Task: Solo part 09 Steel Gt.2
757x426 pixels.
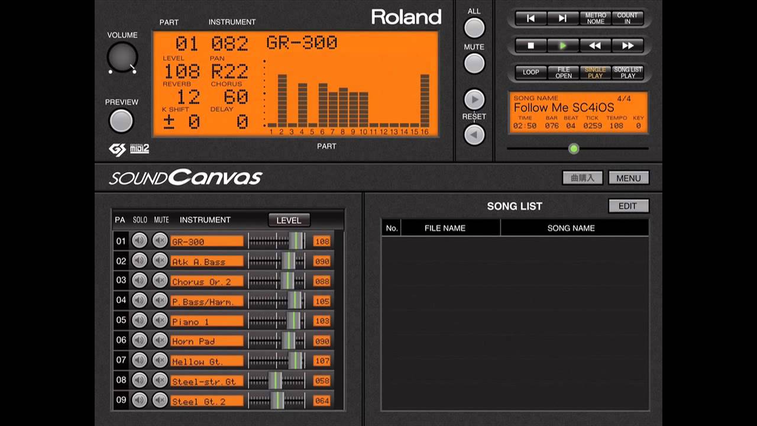Action: (140, 401)
